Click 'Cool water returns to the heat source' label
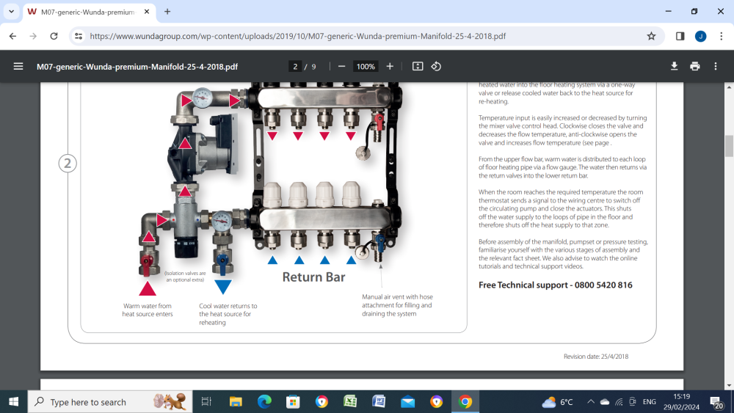Viewport: 734px width, 413px height. (228, 314)
